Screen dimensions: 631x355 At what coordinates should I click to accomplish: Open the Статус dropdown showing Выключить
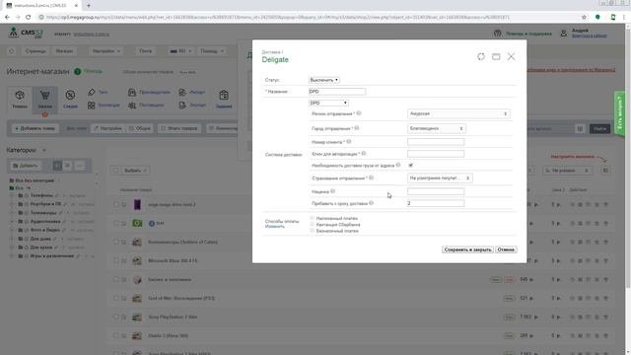pyautogui.click(x=324, y=80)
